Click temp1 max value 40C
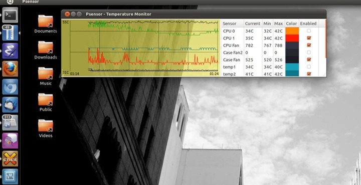Image resolution: width=361 pixels, height=185 pixels. click(x=278, y=67)
